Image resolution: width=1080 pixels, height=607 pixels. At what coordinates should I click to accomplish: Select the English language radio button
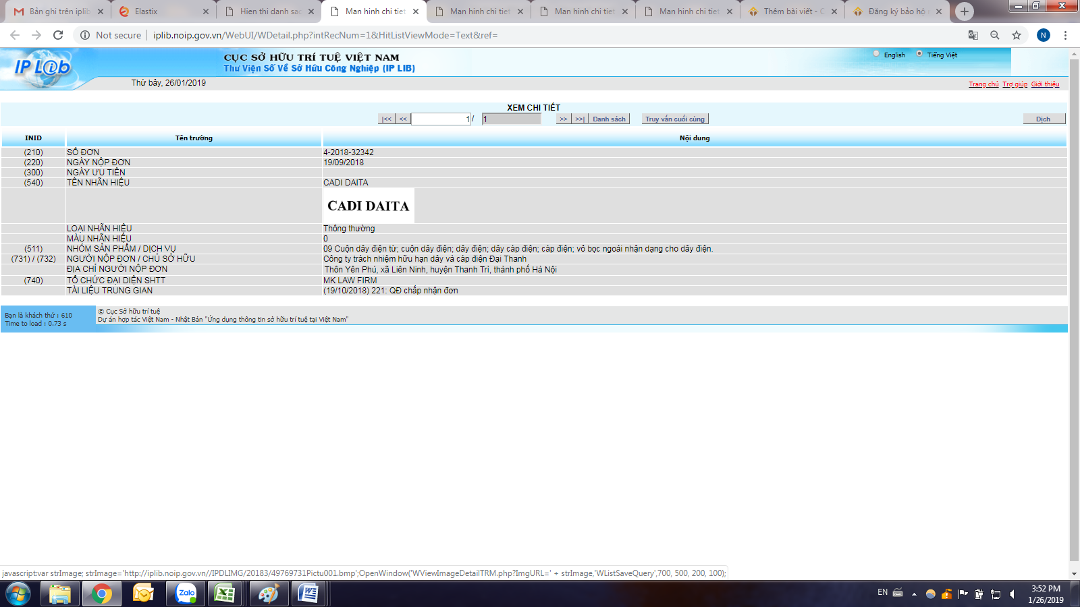point(876,54)
